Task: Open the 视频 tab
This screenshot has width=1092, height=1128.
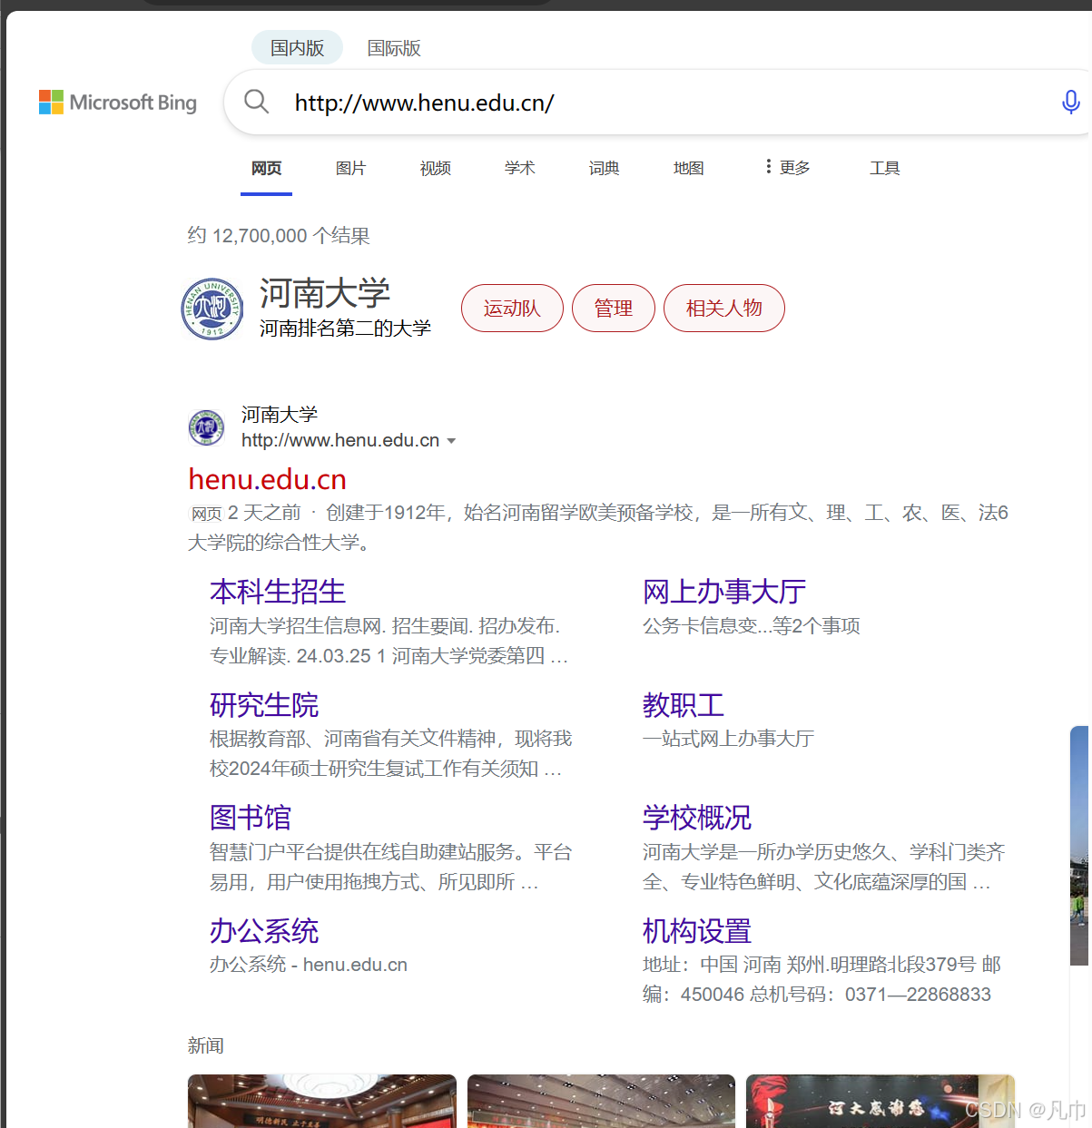Action: [436, 168]
